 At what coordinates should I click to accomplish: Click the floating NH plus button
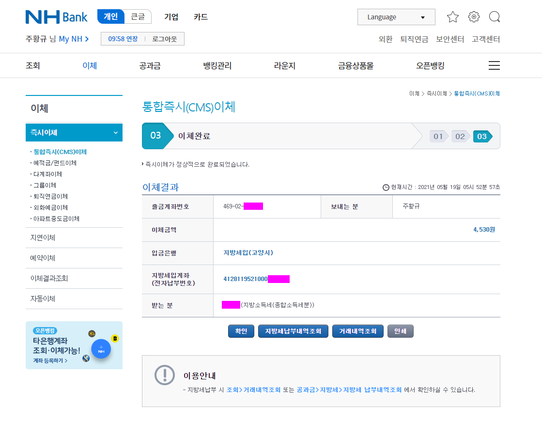tap(101, 349)
